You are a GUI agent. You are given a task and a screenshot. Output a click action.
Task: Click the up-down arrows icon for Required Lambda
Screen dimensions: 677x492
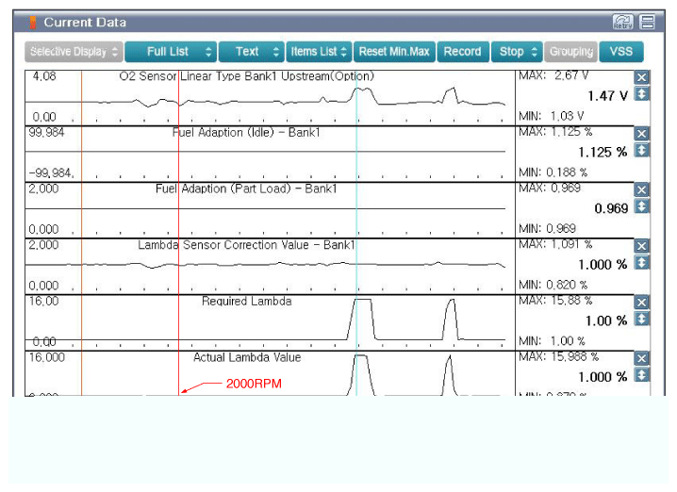coord(642,319)
